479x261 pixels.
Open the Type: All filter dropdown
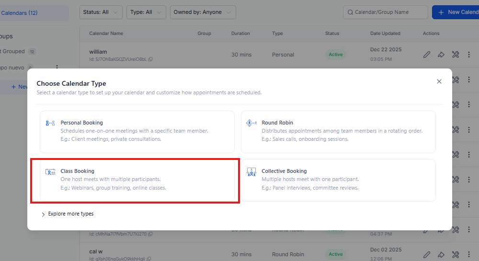146,12
